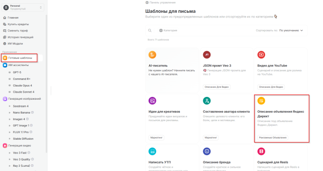Open the Категория filter
The width and height of the screenshot is (323, 171).
[168, 30]
